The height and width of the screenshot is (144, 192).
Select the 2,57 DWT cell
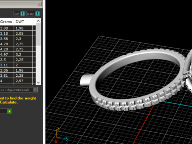[23, 81]
